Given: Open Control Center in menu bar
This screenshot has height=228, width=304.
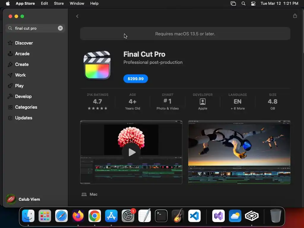Looking at the screenshot, I should 253,3.
